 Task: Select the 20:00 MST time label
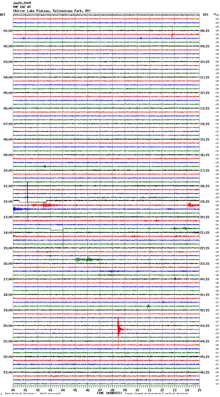pyautogui.click(x=8, y=326)
